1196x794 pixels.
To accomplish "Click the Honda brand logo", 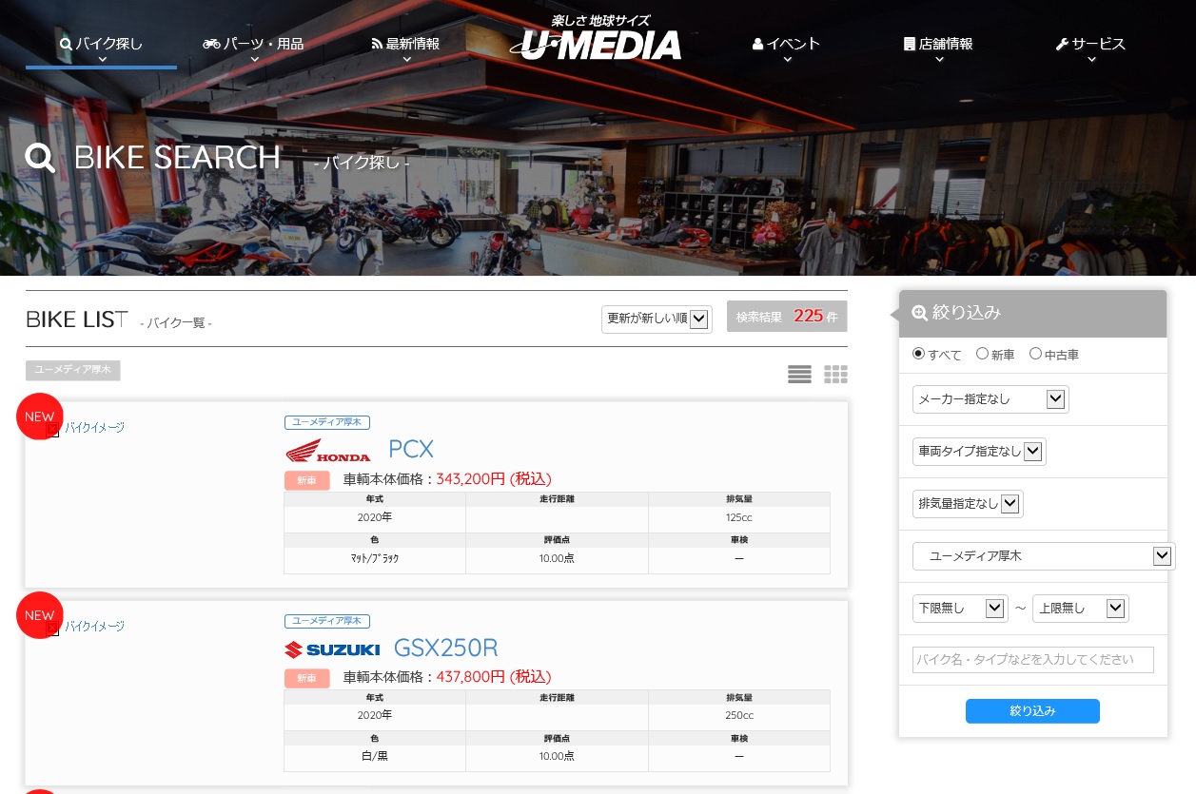I will (328, 451).
